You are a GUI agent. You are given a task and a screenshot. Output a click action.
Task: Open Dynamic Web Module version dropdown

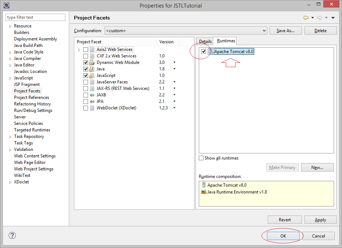(x=174, y=62)
